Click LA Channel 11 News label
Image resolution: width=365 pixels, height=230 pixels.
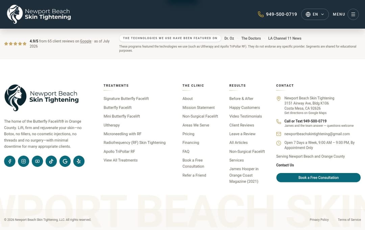[x=285, y=38]
